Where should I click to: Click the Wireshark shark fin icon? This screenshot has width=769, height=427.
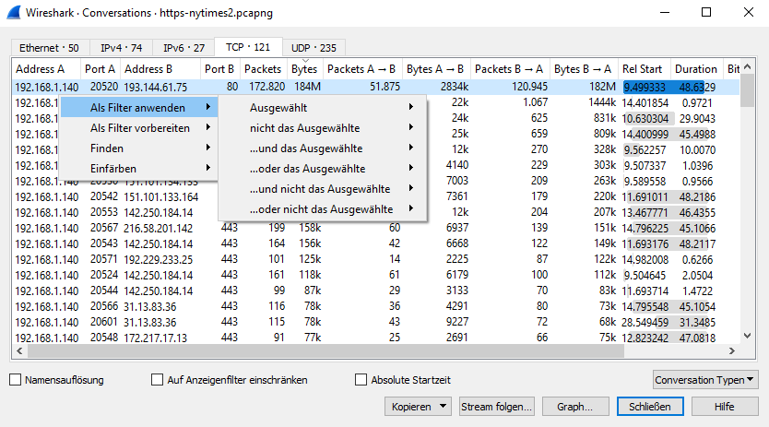(13, 12)
